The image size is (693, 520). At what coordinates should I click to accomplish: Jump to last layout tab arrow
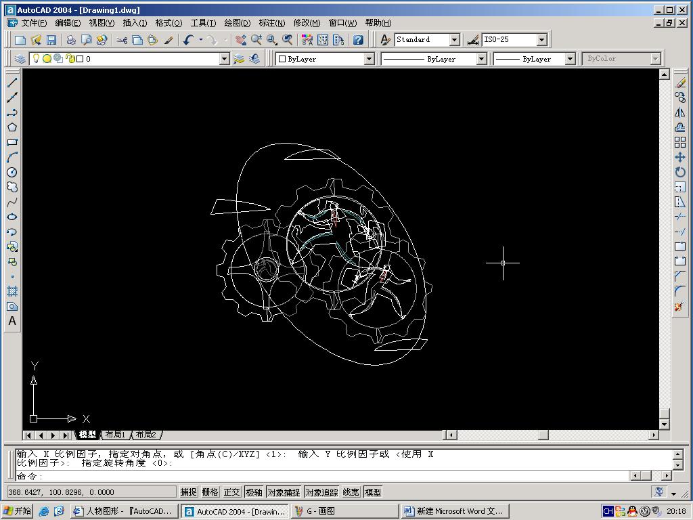coord(66,435)
